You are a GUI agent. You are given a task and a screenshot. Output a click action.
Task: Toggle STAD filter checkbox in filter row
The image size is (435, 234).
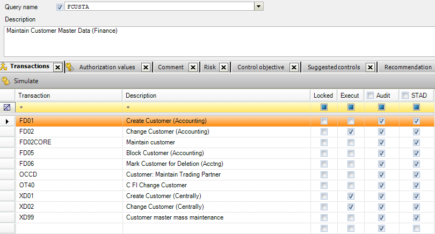point(416,107)
